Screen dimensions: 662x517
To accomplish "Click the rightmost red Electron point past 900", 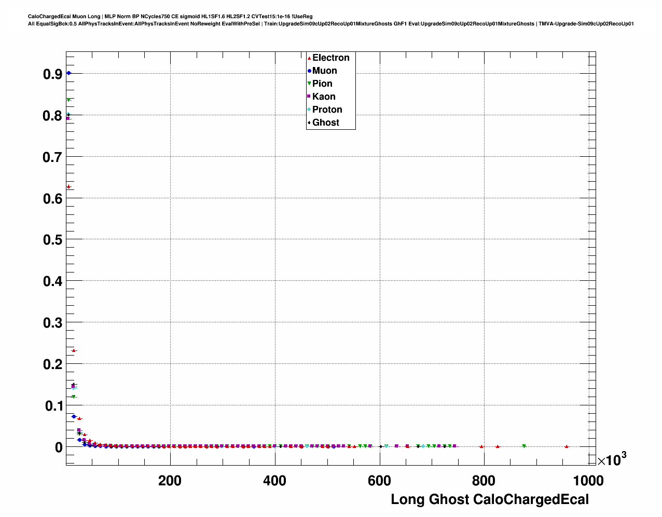I will (x=567, y=446).
